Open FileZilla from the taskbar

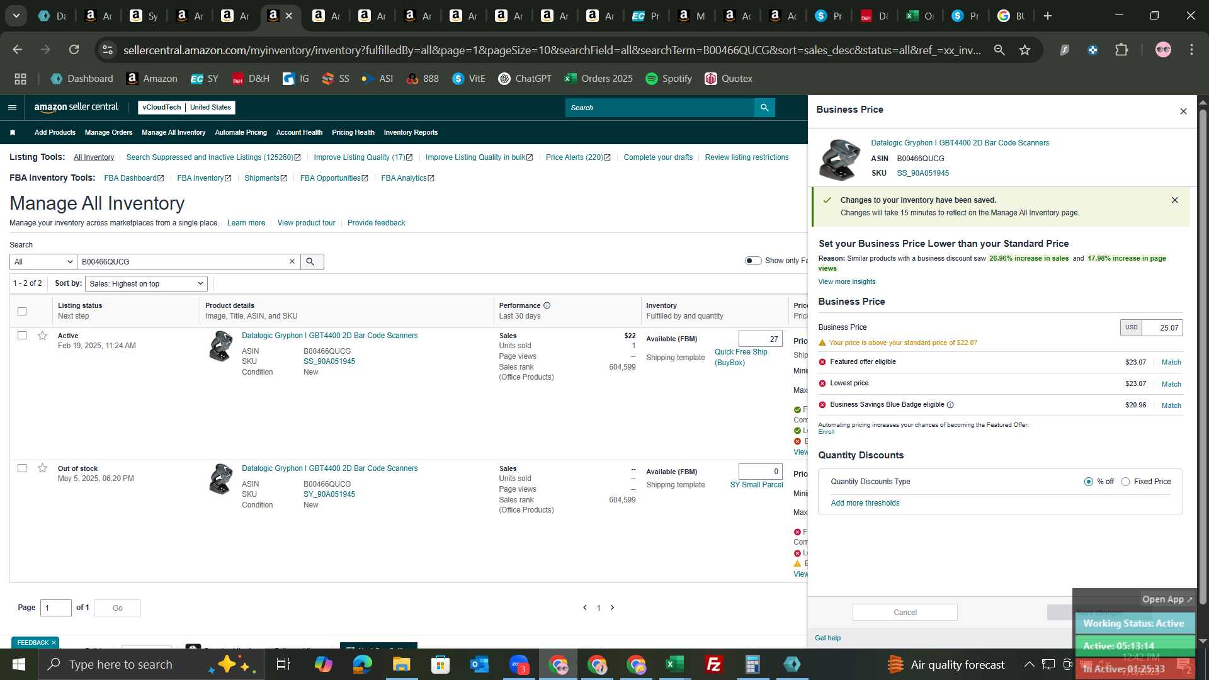(x=713, y=664)
